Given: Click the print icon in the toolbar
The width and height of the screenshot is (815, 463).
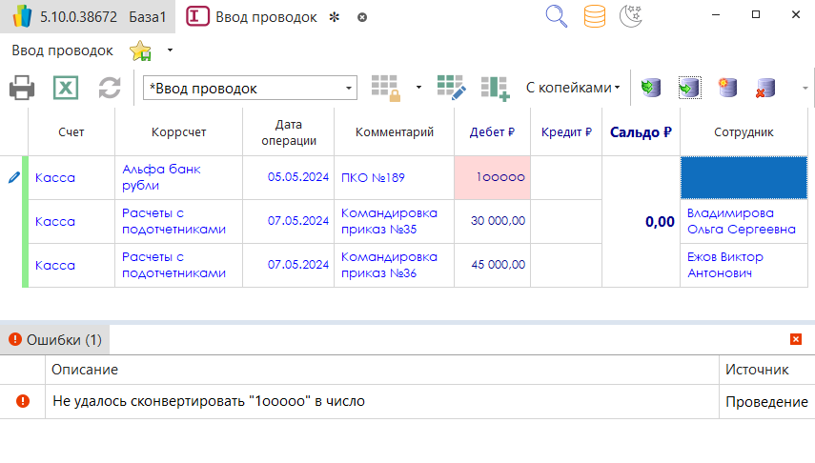Looking at the screenshot, I should pyautogui.click(x=23, y=89).
